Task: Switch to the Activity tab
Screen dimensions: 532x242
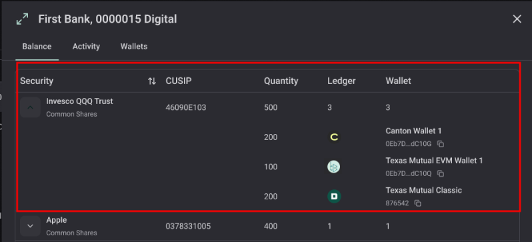Action: [86, 47]
